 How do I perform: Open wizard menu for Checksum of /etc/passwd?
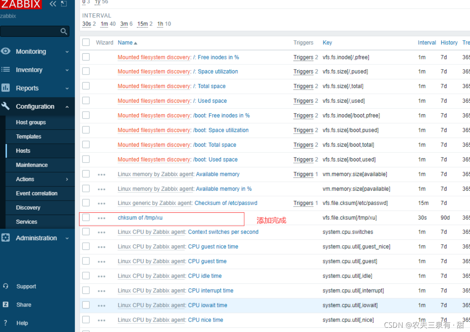click(x=102, y=203)
